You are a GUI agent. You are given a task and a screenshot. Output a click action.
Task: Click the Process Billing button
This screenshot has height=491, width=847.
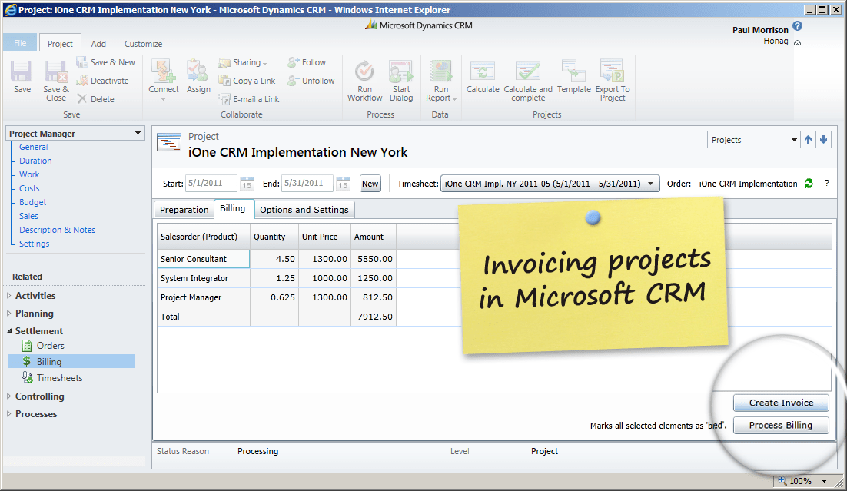[x=781, y=425]
